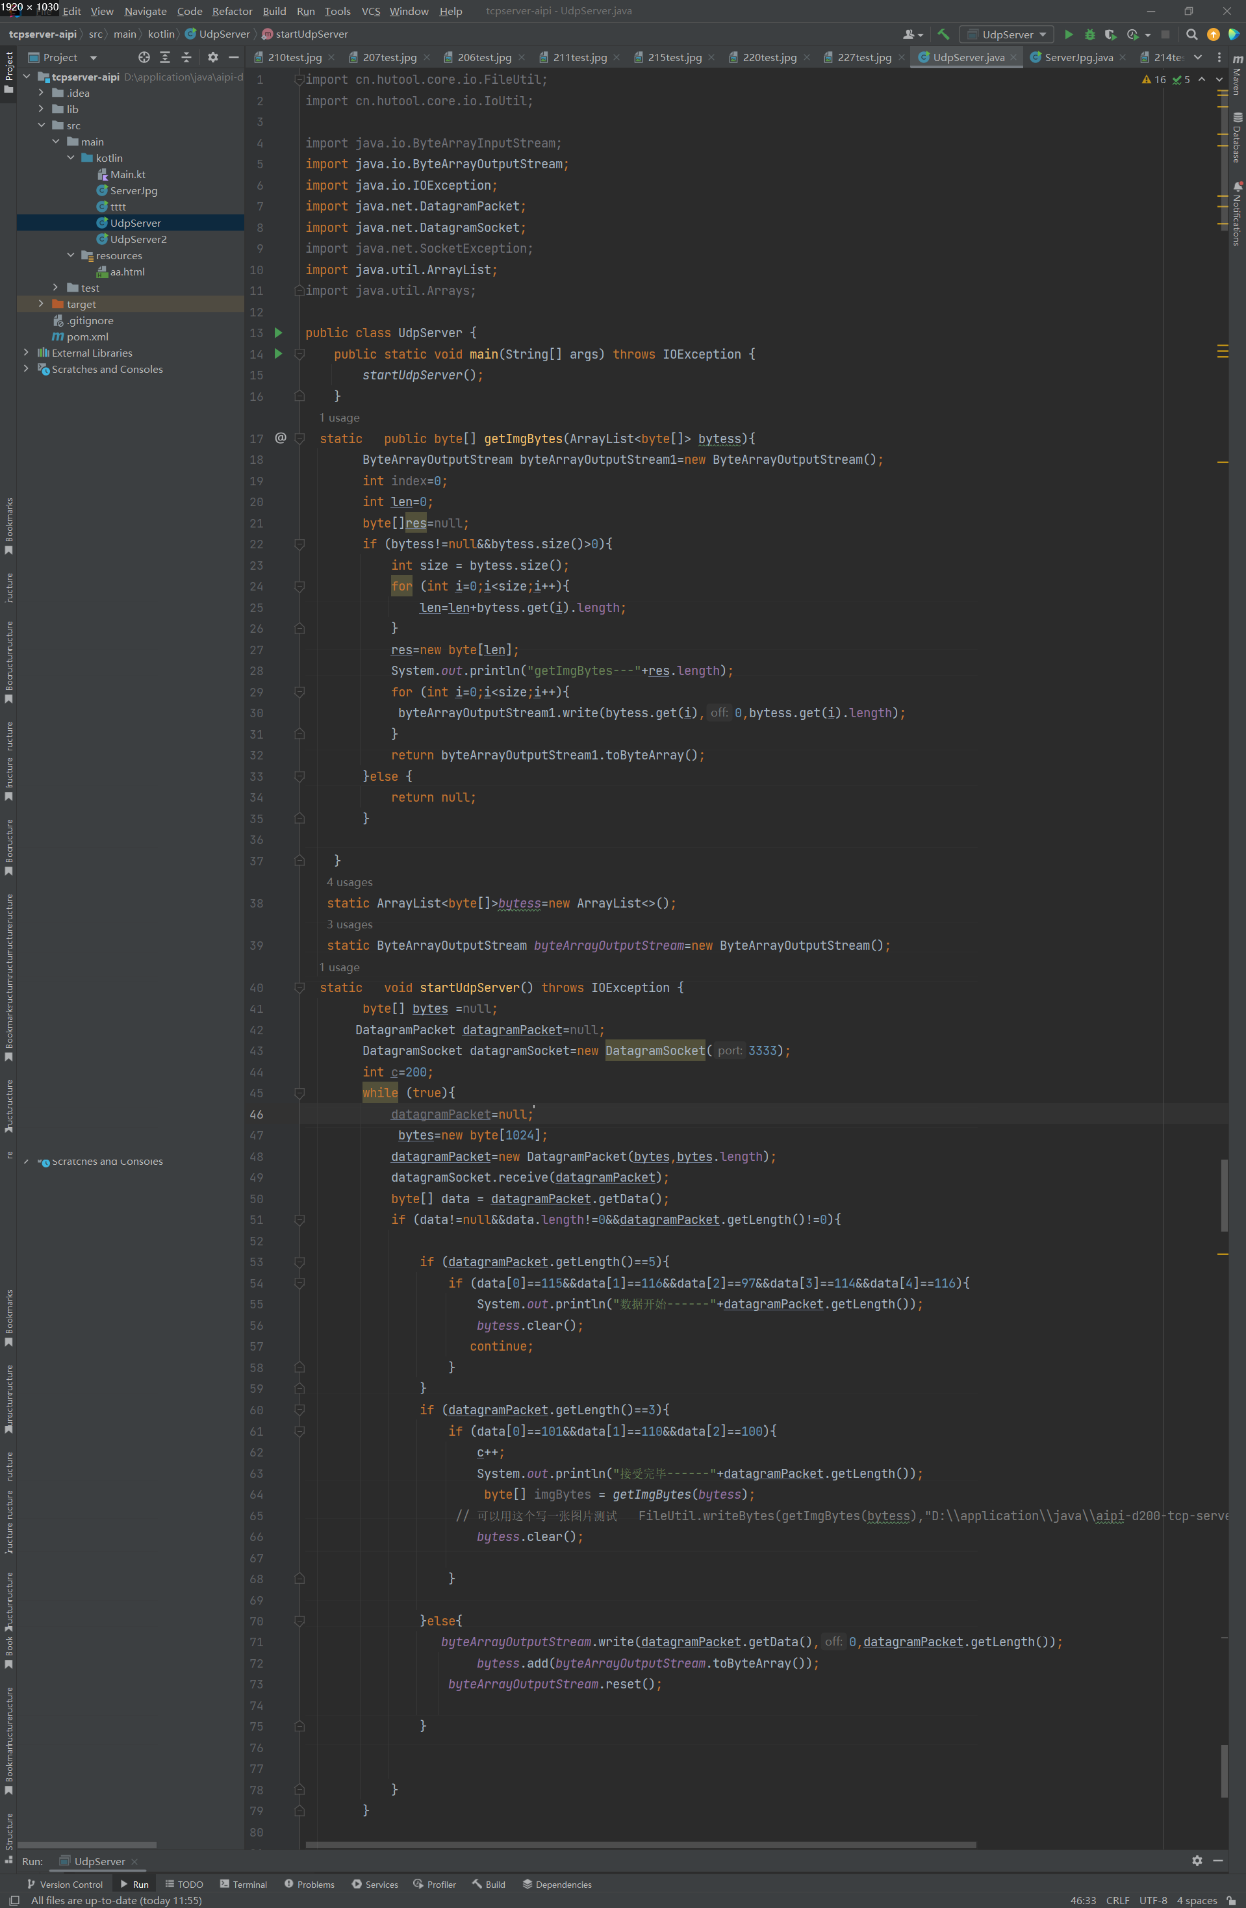Open Project panel options gear

pyautogui.click(x=212, y=57)
